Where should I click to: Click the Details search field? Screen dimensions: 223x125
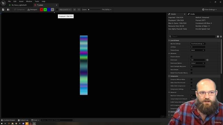(x=192, y=36)
